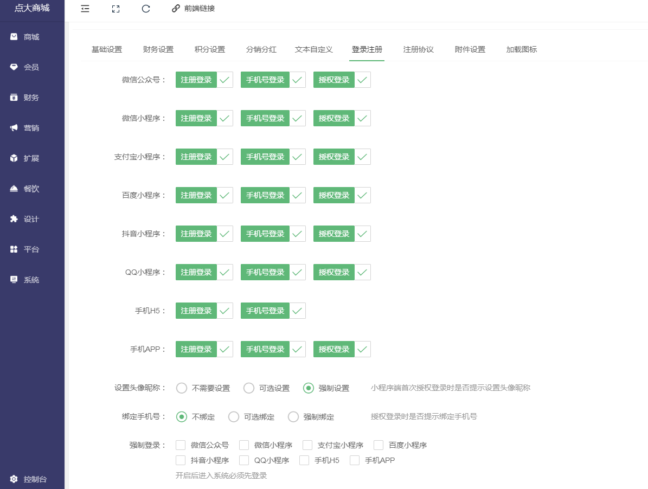Viewport: 648px width, 489px height.
Task: Open the 会员 section in the sidebar
Action: click(x=32, y=67)
